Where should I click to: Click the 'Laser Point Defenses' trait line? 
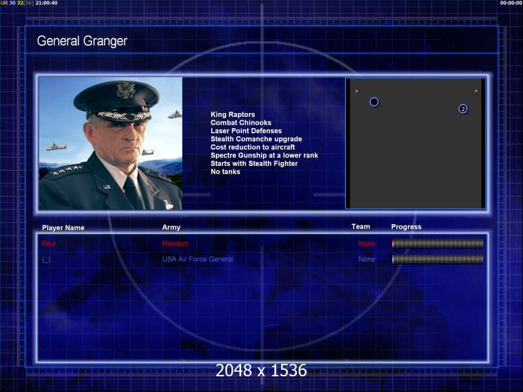[x=246, y=131]
